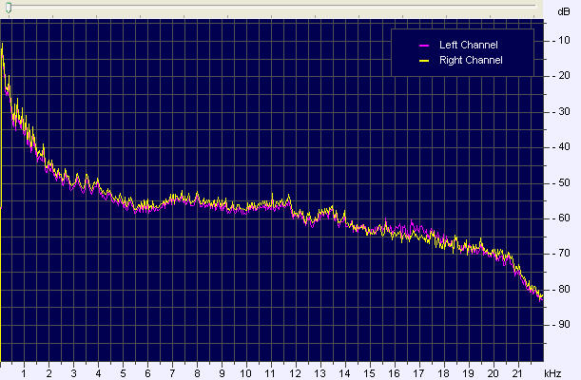The width and height of the screenshot is (581, 380).
Task: Click the 50 dB axis marker
Action: pyautogui.click(x=561, y=182)
